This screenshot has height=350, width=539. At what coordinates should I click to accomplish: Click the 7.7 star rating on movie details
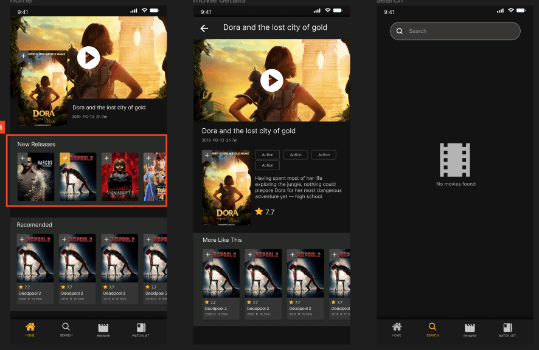265,212
